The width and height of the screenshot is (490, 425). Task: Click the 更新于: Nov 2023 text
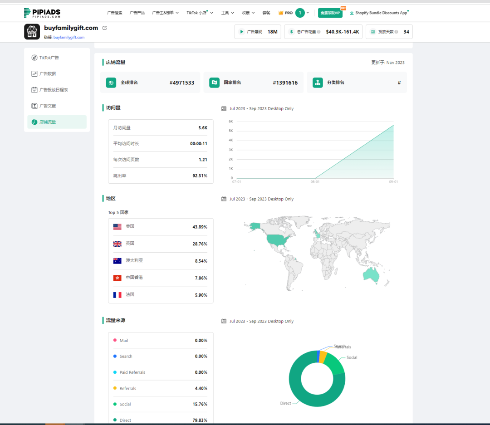click(x=388, y=63)
